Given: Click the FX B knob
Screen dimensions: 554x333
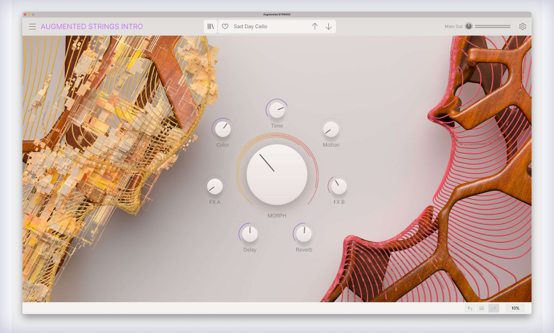Looking at the screenshot, I should point(339,186).
